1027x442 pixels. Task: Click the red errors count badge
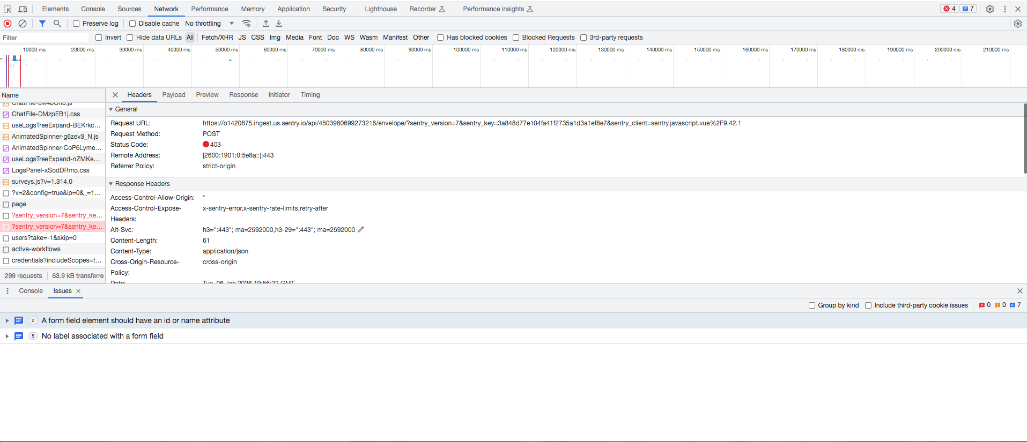(x=950, y=9)
